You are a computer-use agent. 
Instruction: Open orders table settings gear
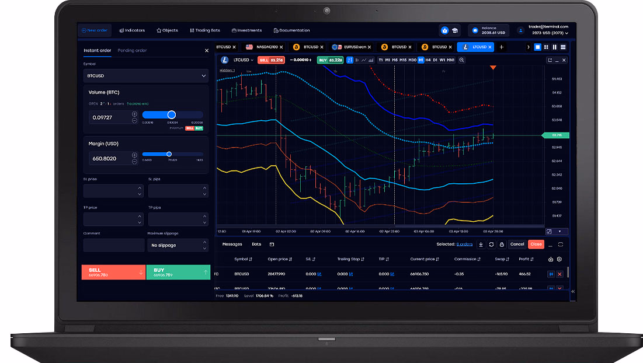pyautogui.click(x=559, y=259)
